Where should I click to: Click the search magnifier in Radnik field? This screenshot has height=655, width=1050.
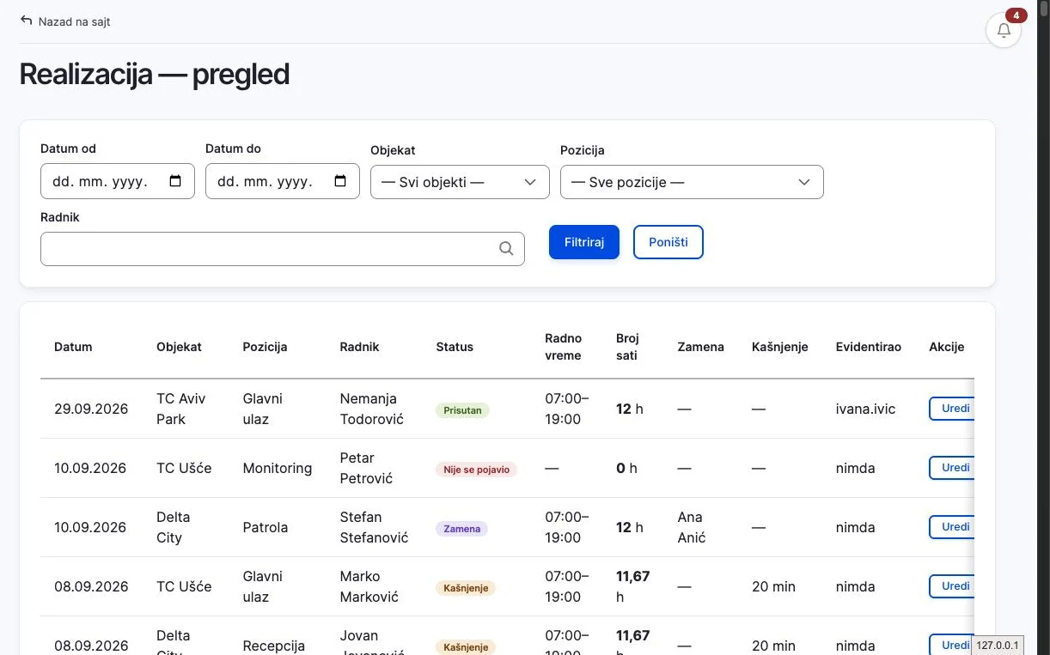[x=506, y=248]
